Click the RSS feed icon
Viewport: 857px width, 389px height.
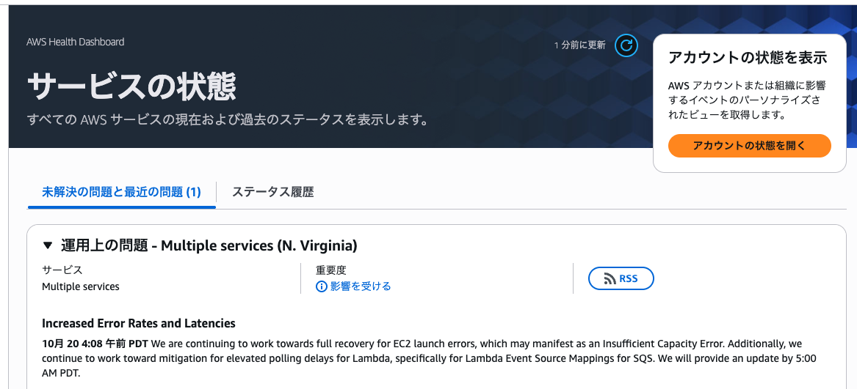(610, 278)
